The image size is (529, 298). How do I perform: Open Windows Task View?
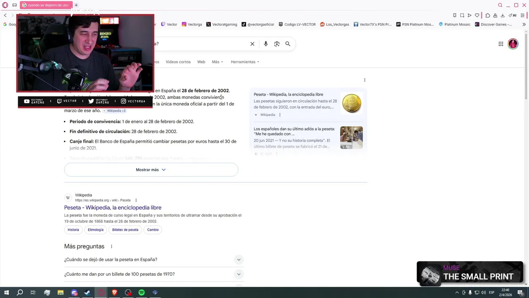[x=33, y=293]
